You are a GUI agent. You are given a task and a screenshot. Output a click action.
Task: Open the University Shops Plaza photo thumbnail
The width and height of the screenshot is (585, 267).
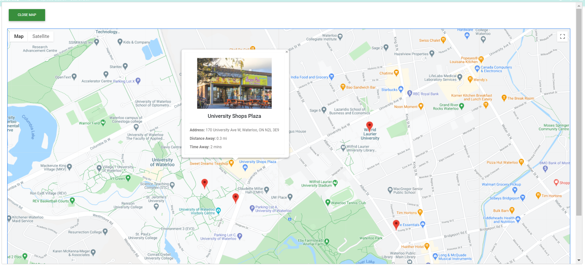pyautogui.click(x=234, y=83)
